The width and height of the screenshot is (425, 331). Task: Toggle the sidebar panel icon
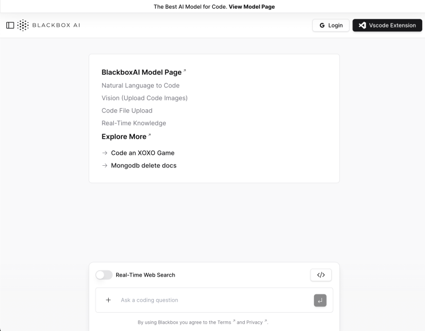coord(10,25)
